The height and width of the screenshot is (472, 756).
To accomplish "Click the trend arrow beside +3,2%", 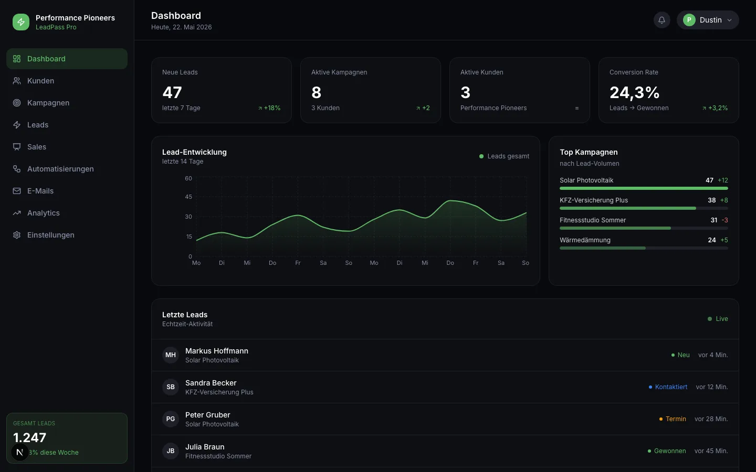I will [704, 109].
